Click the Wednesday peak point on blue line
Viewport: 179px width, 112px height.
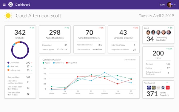coord(105,72)
